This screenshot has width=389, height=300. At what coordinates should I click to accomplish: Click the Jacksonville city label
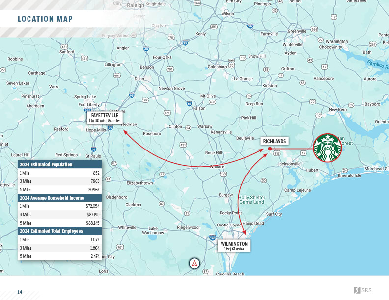coord(289,164)
